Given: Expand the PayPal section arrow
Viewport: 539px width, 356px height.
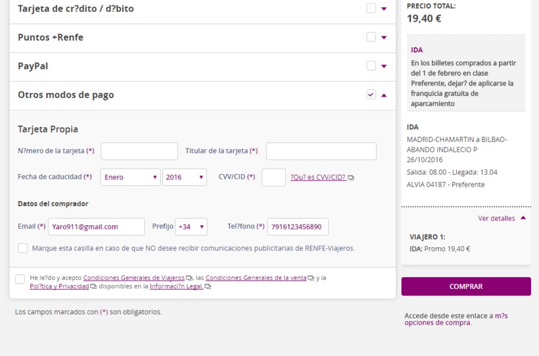Looking at the screenshot, I should pyautogui.click(x=384, y=66).
